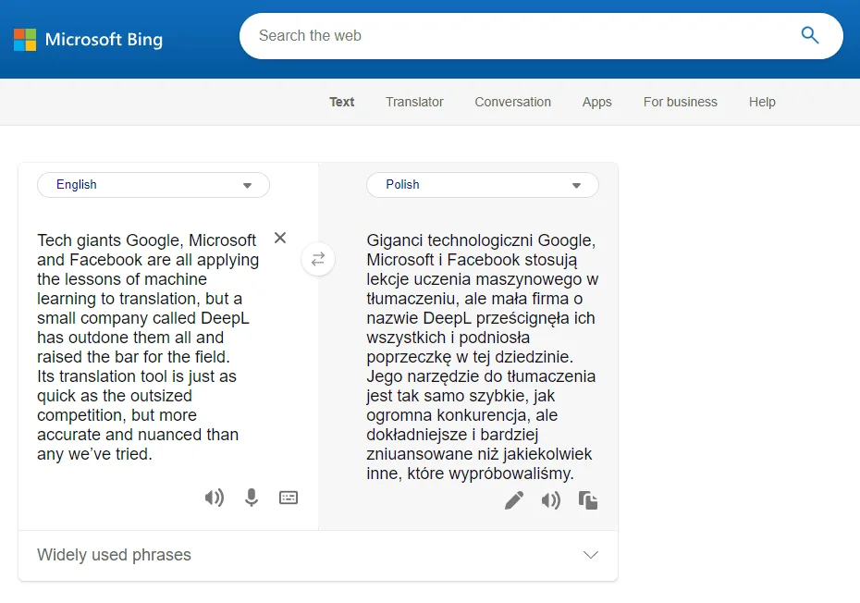Select the Text mode
The height and width of the screenshot is (603, 860).
pyautogui.click(x=341, y=102)
